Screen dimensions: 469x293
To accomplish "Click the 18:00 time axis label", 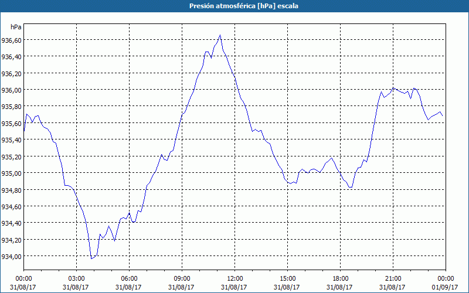I will [x=341, y=279].
